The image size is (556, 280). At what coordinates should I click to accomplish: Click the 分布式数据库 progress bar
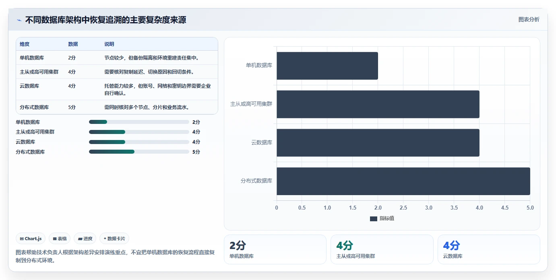click(139, 152)
